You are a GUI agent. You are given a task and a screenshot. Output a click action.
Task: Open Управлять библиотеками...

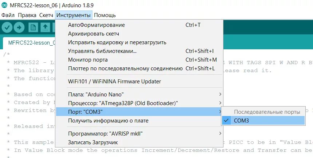tap(139, 51)
